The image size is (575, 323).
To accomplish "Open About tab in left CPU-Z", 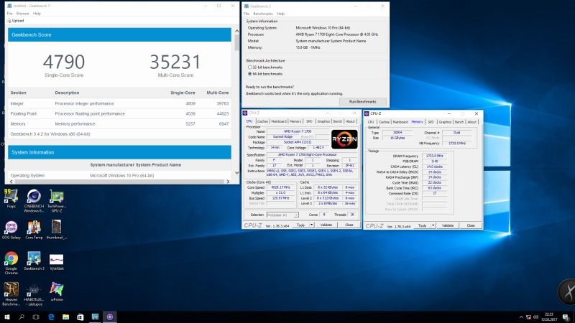I will click(351, 121).
